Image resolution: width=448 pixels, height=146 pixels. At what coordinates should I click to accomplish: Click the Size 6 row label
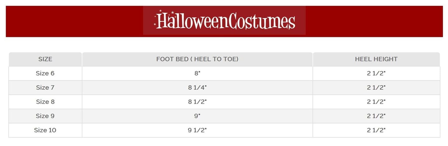(x=45, y=73)
